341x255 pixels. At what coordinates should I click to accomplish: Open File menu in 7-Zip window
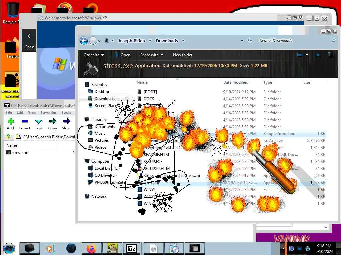(9, 112)
